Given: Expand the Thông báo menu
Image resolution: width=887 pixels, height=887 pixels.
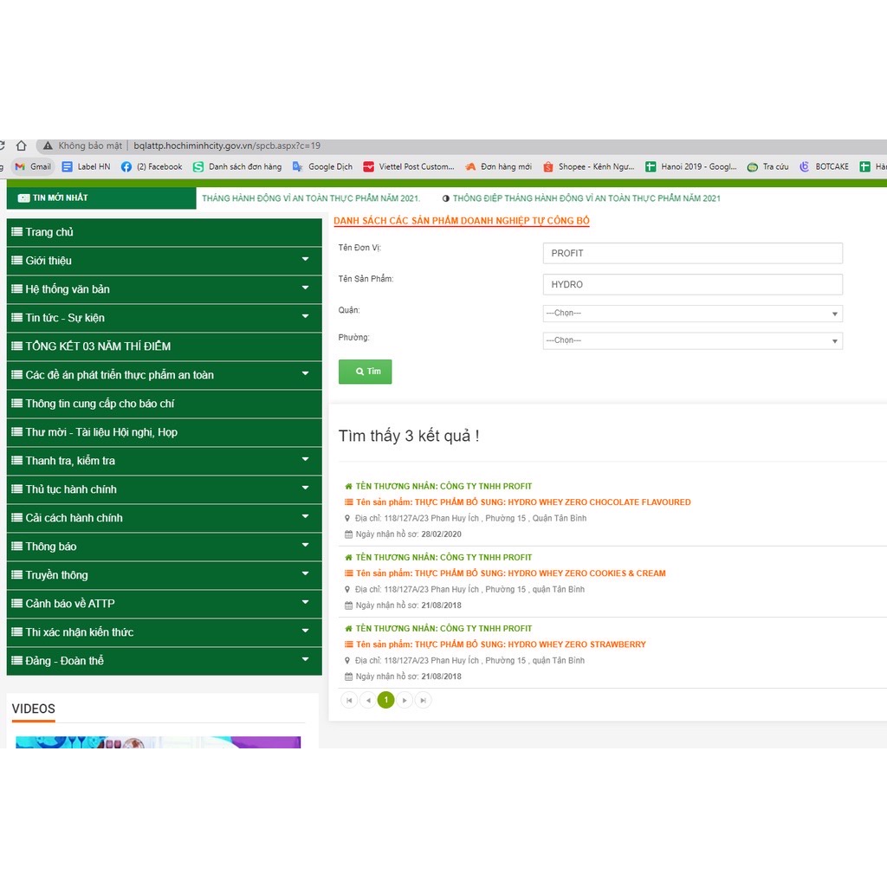Looking at the screenshot, I should click(x=164, y=547).
